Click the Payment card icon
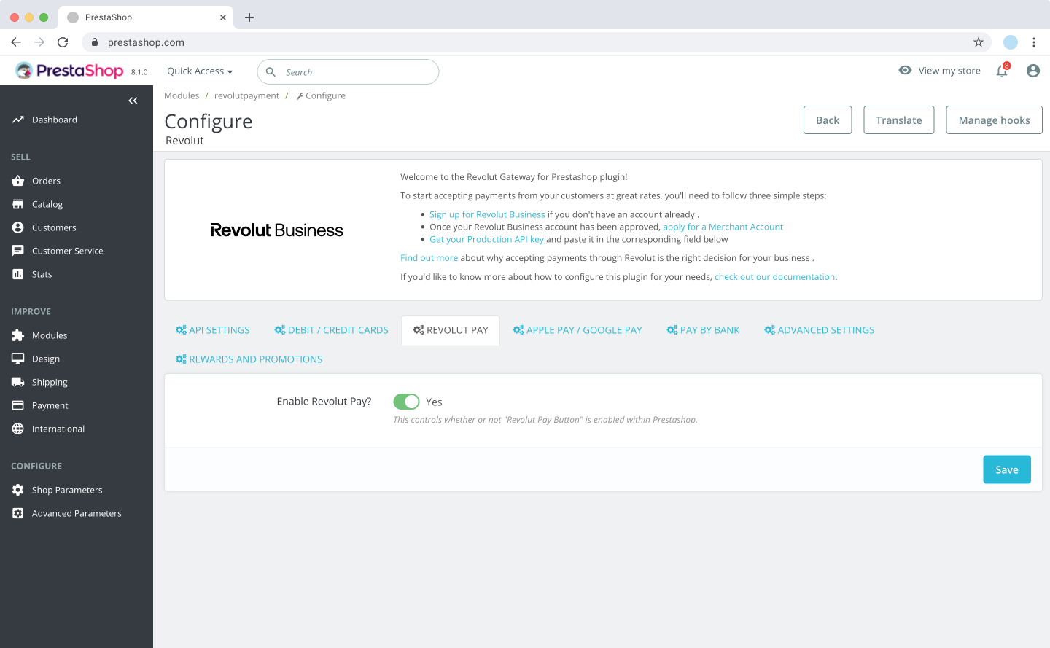1050x648 pixels. point(18,405)
